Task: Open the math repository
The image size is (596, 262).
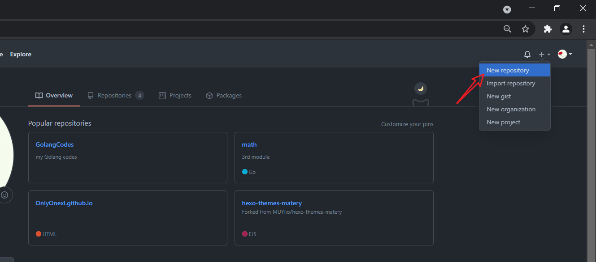Action: pos(249,144)
